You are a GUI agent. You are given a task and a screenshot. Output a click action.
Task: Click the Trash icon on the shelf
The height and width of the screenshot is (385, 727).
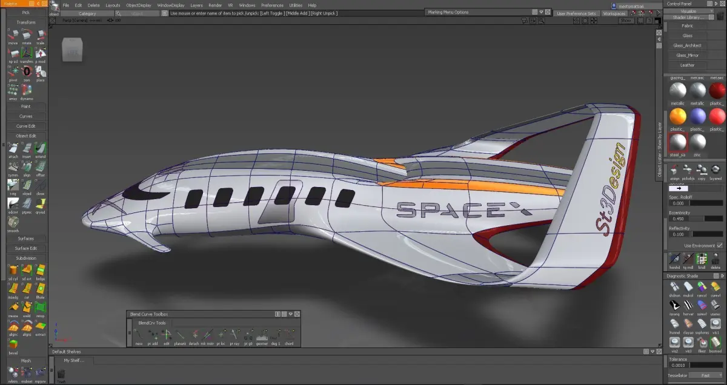61,375
